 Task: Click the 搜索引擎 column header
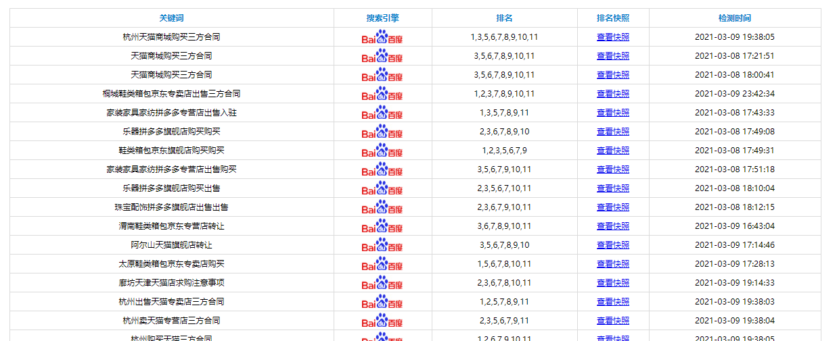coord(383,18)
